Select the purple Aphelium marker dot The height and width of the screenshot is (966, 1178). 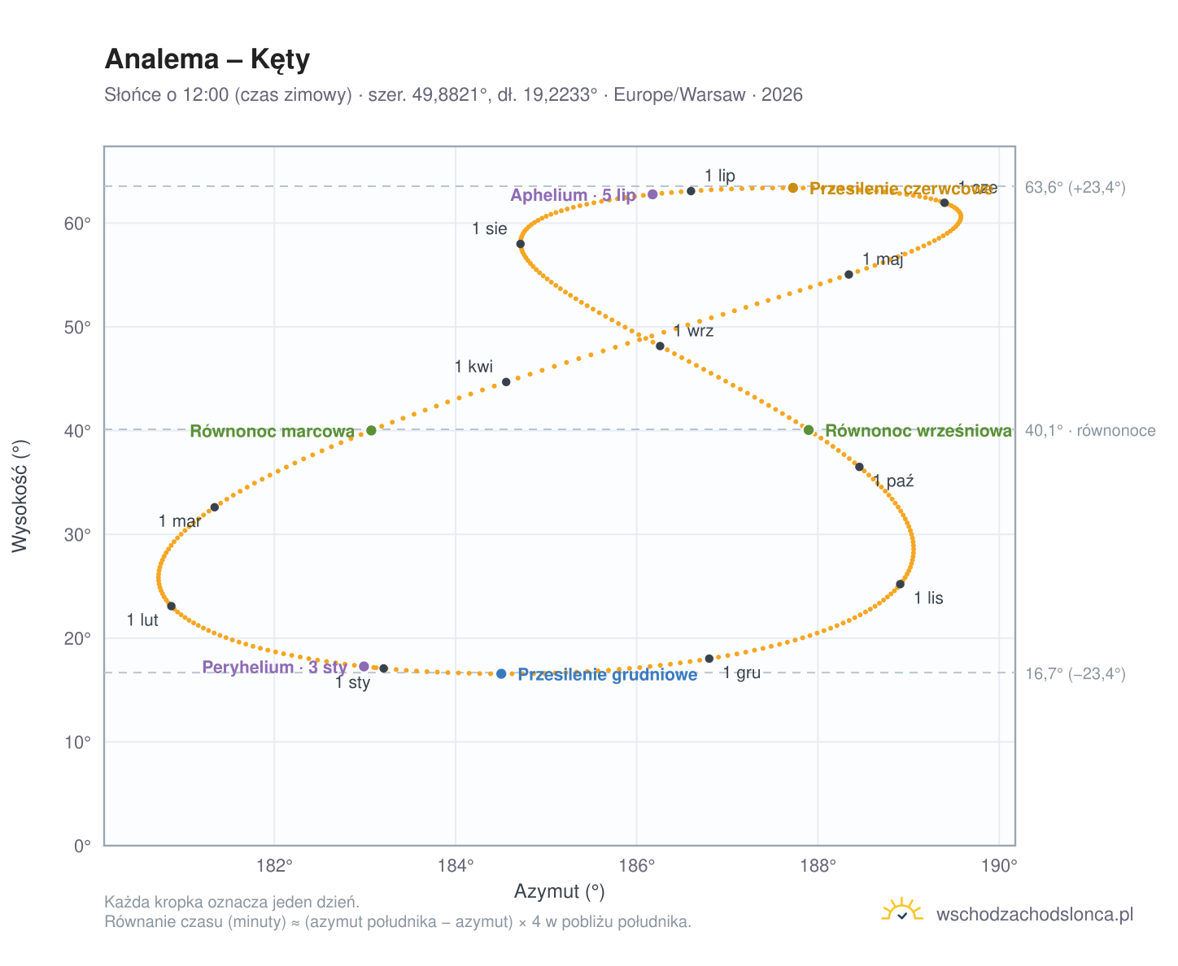pos(652,194)
